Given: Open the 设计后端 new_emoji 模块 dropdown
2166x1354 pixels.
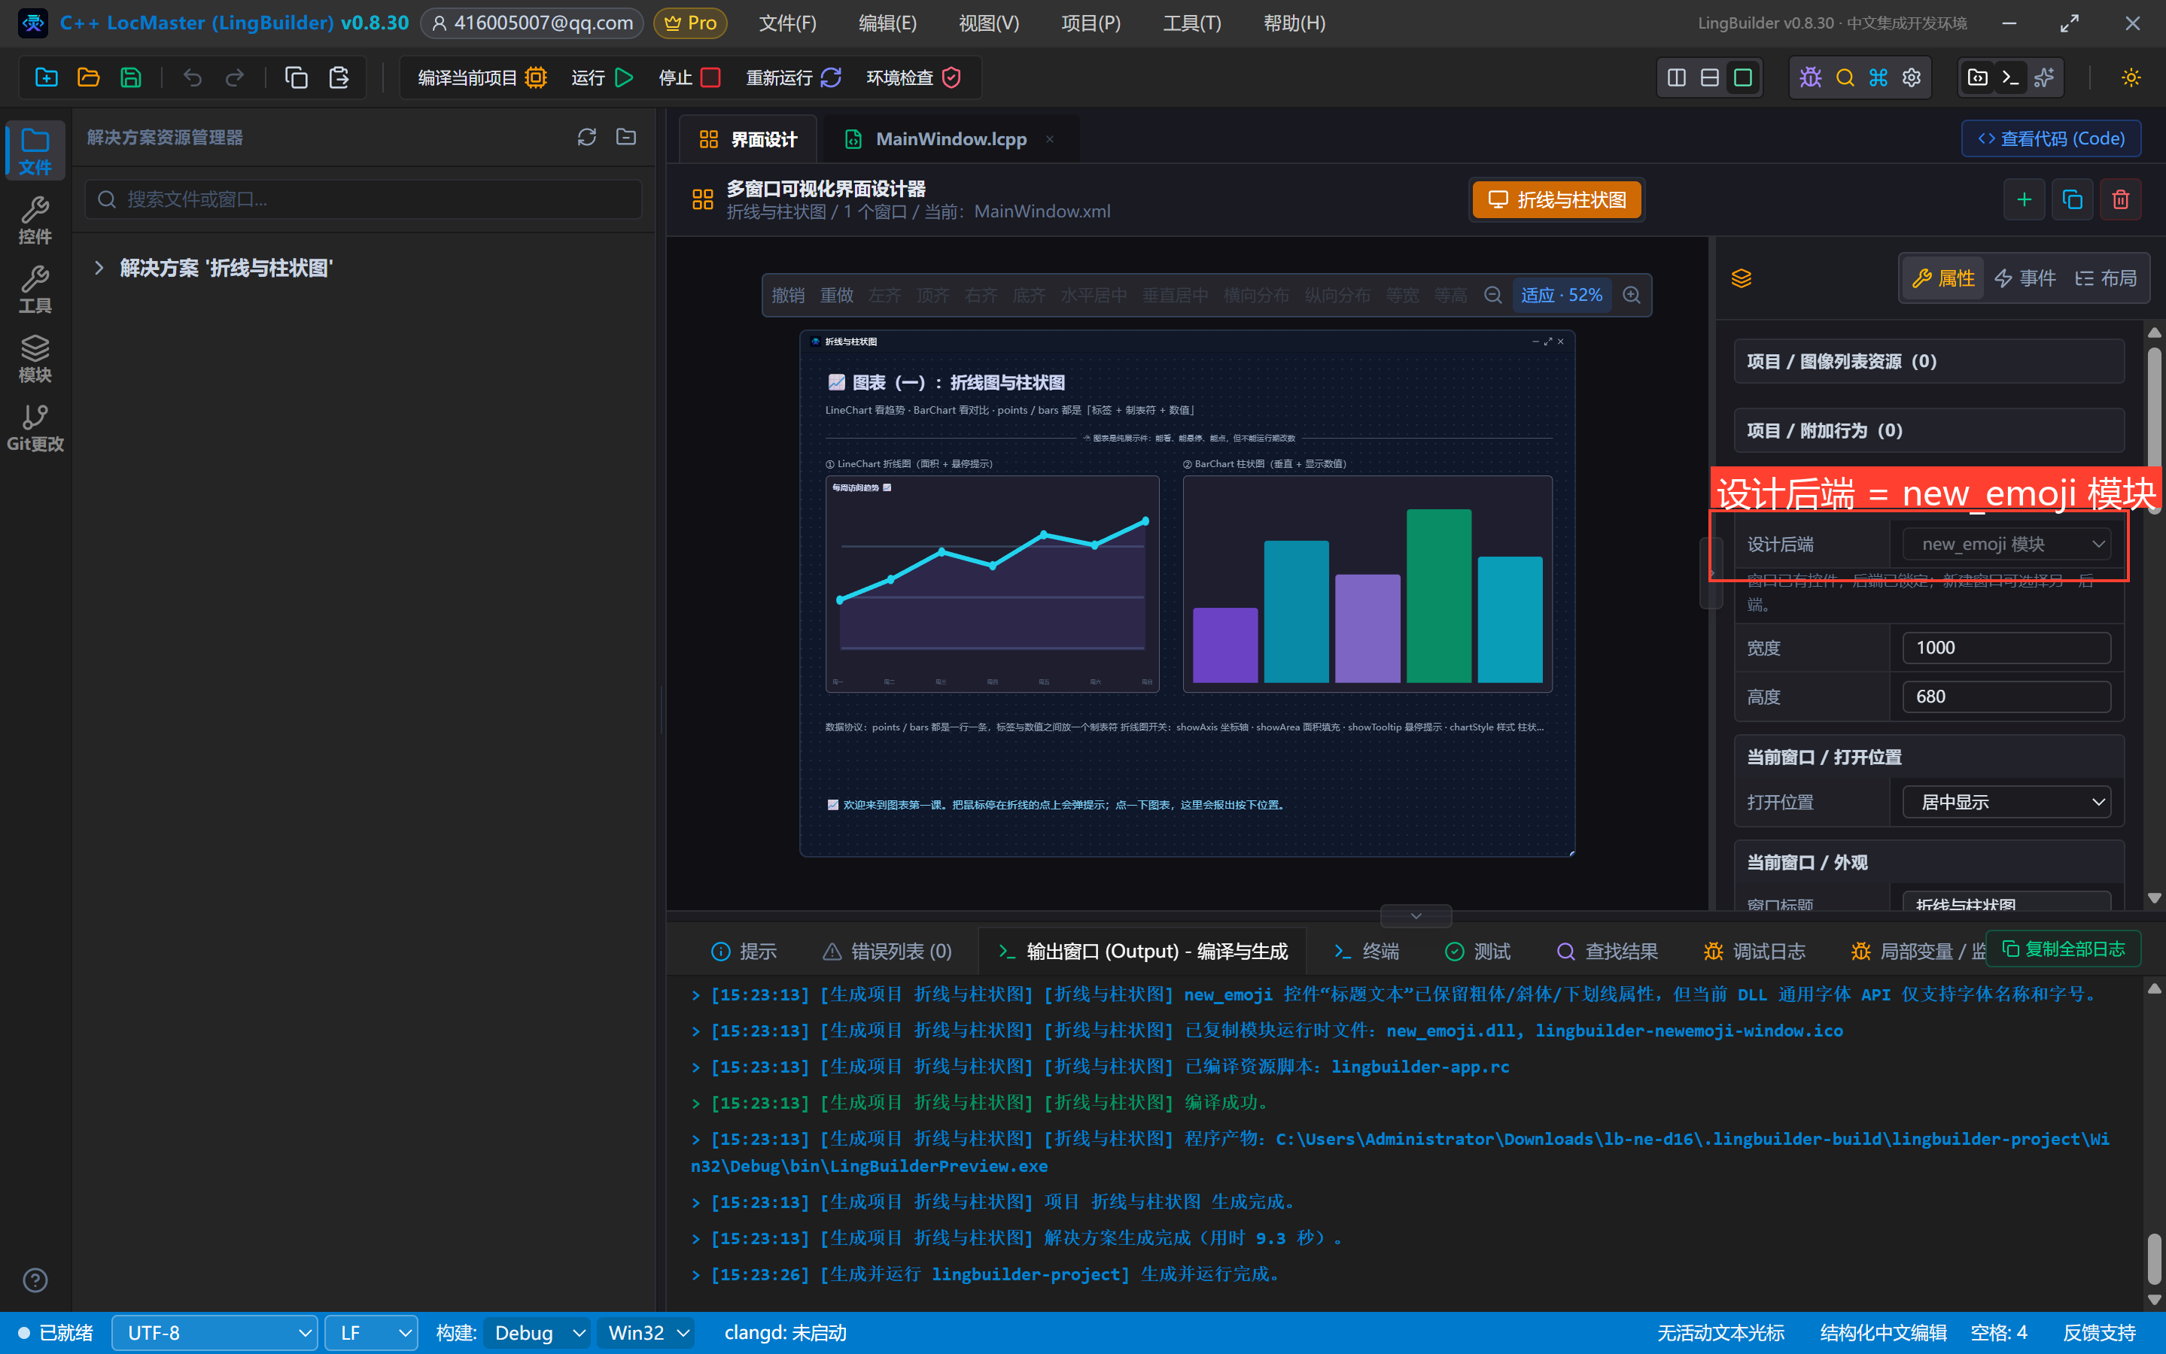Looking at the screenshot, I should (x=2006, y=545).
